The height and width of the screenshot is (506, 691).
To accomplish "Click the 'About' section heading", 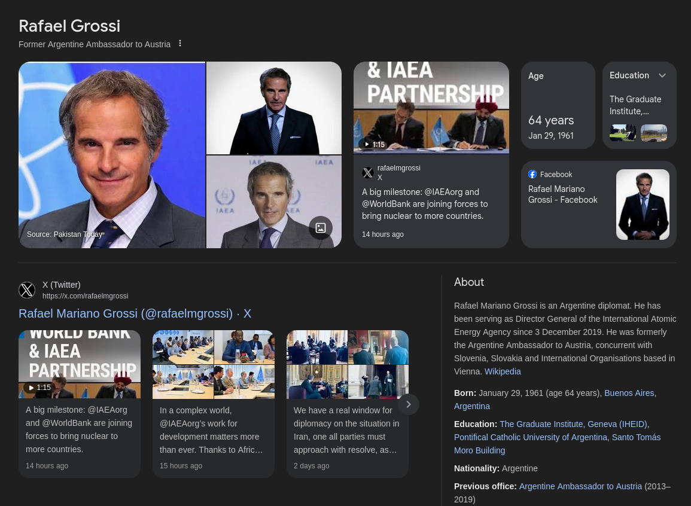I will point(469,282).
